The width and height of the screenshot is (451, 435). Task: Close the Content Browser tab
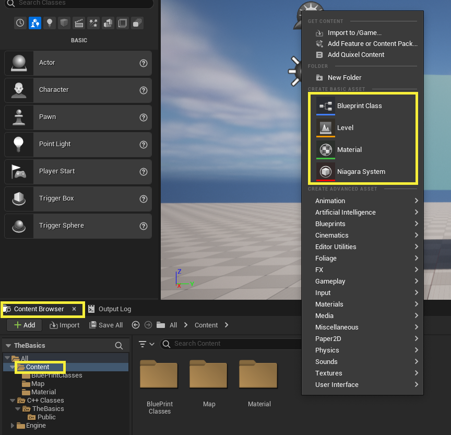pos(74,309)
